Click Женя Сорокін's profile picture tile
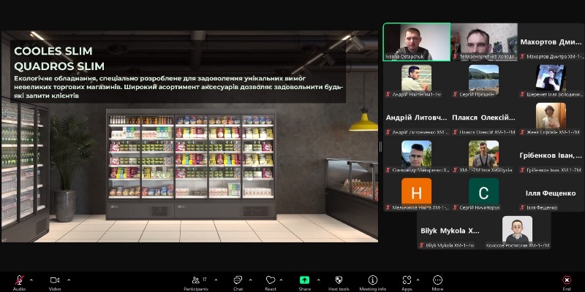Image resolution: width=585 pixels, height=292 pixels. pos(551,116)
